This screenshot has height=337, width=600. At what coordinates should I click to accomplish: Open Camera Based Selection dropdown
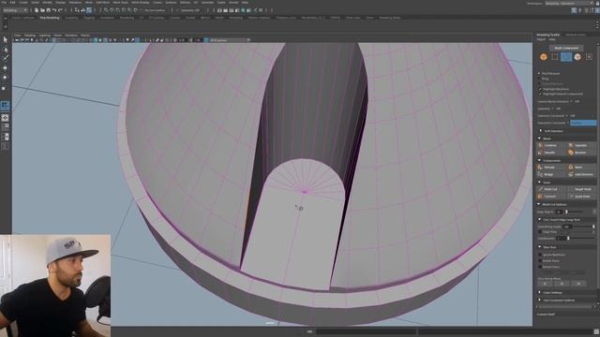coord(577,102)
